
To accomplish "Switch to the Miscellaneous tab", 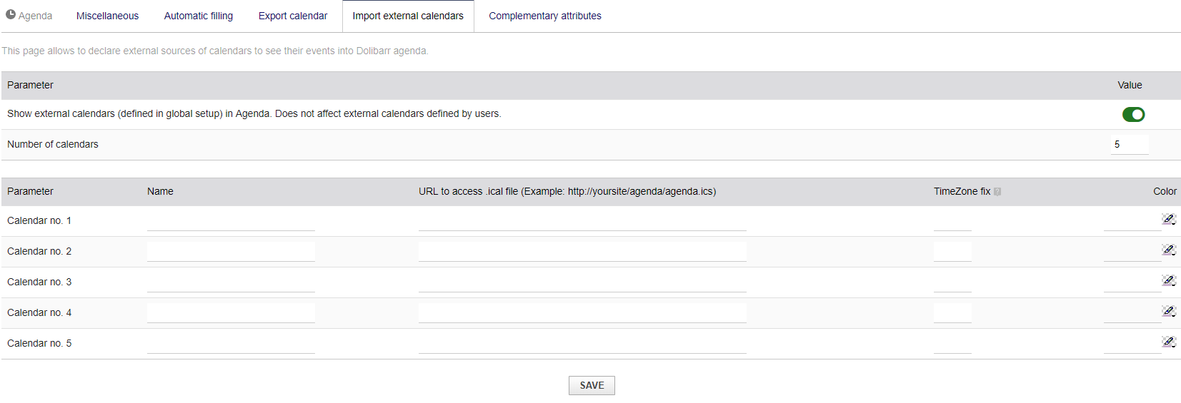I will coord(107,16).
